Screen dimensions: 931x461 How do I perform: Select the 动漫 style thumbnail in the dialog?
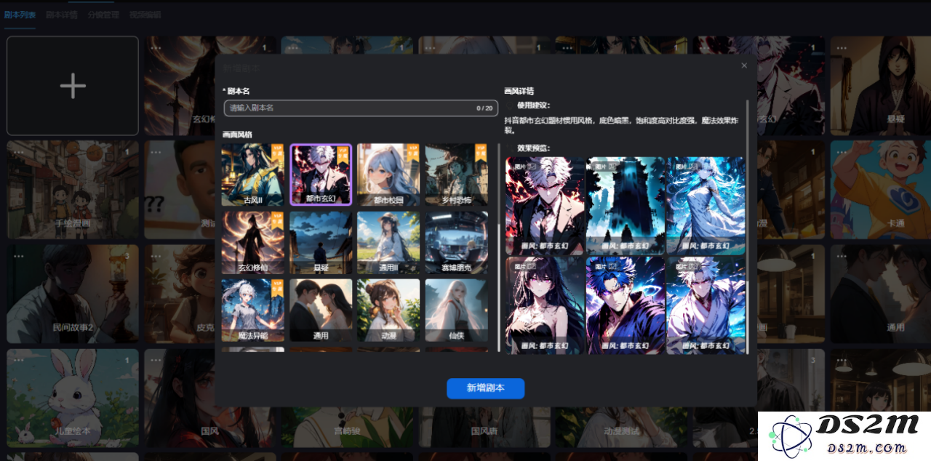click(x=388, y=310)
